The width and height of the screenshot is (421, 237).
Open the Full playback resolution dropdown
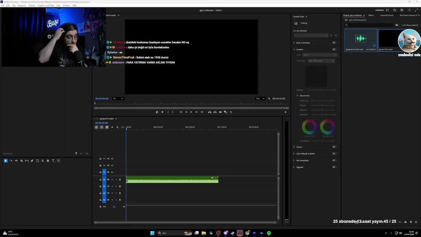pyautogui.click(x=260, y=98)
